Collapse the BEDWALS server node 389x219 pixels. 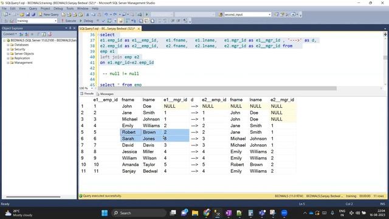[x=4, y=40]
